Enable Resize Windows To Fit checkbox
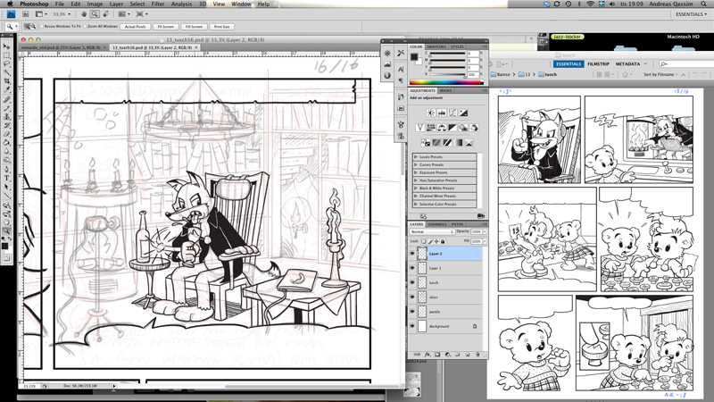714x402 pixels. 42,27
